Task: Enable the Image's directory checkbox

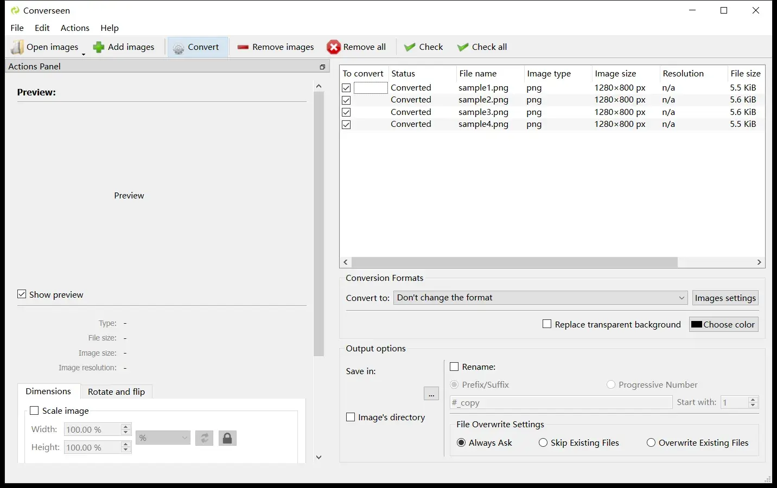Action: (x=351, y=417)
